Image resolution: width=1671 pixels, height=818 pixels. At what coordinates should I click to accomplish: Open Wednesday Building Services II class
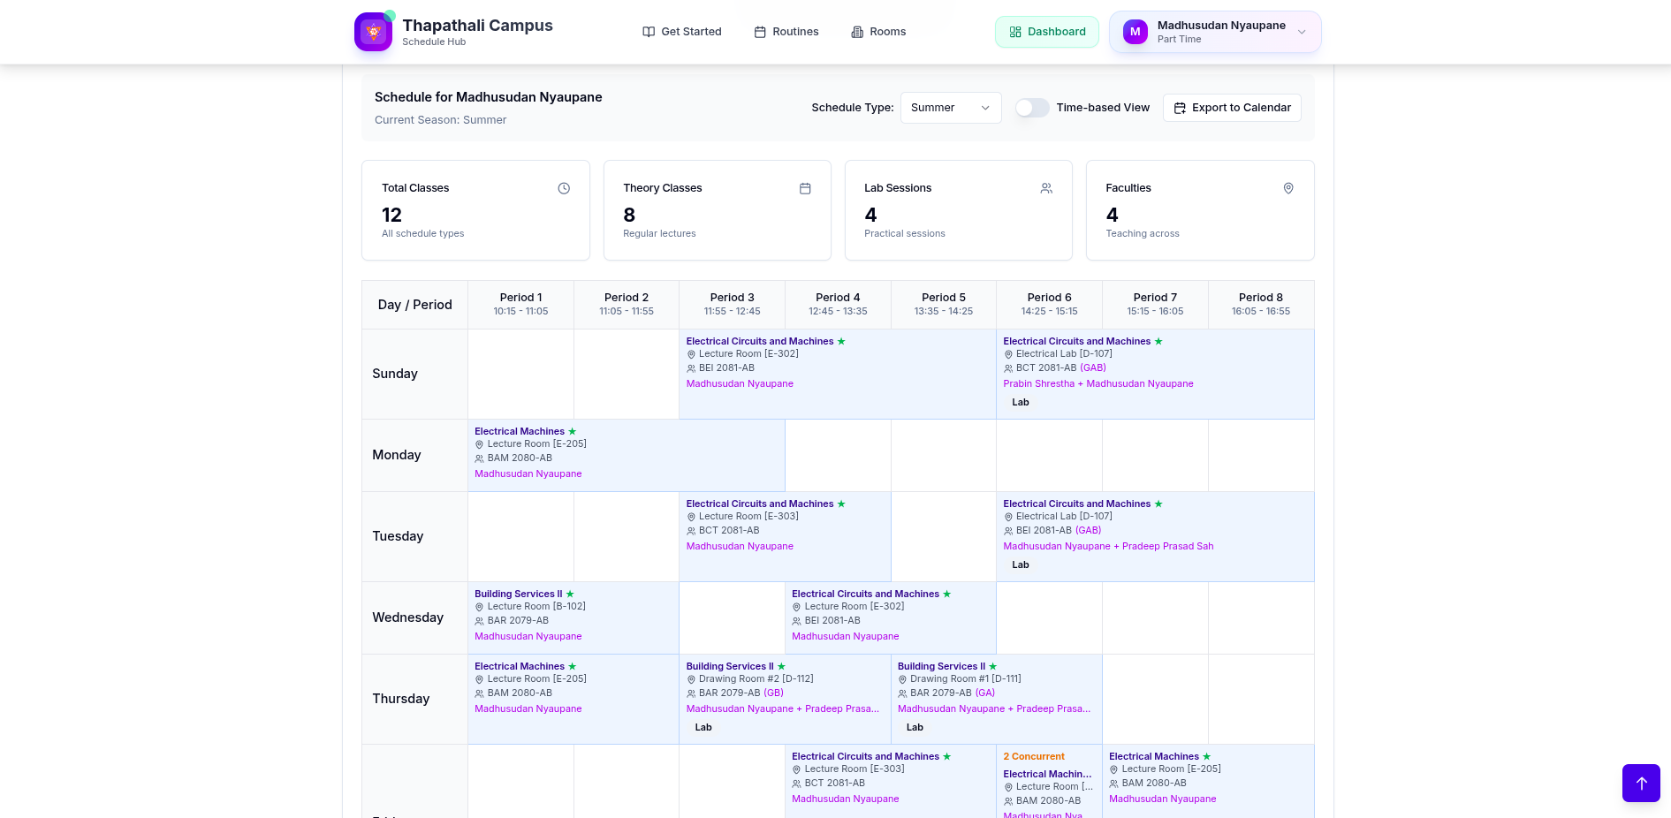click(573, 617)
